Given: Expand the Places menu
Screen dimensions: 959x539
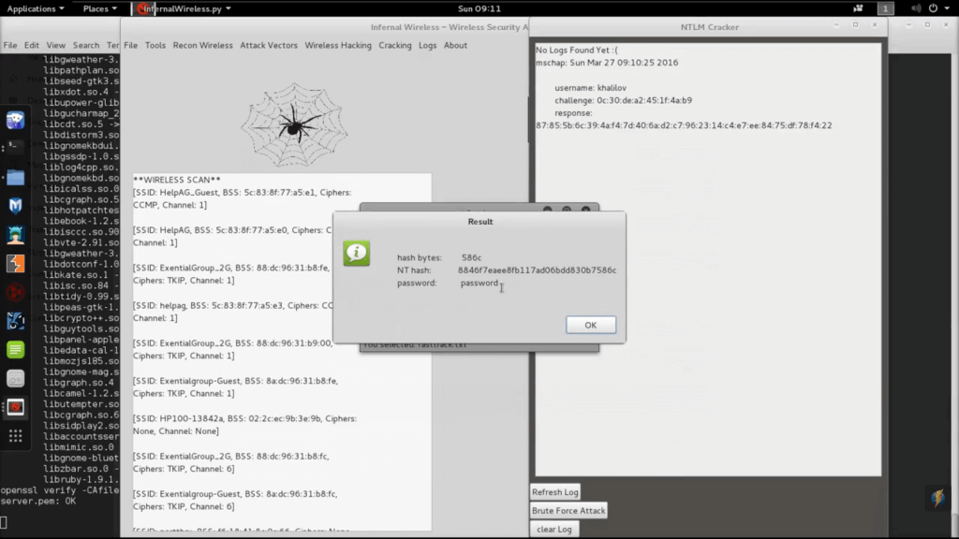Looking at the screenshot, I should pos(100,8).
